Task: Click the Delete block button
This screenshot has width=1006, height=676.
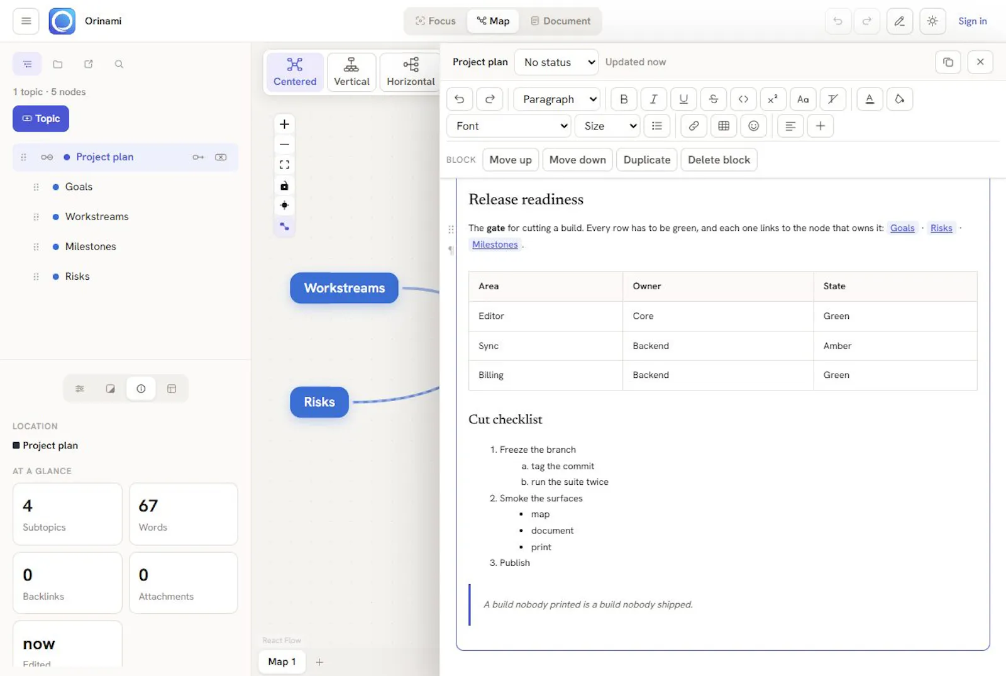Action: (719, 160)
